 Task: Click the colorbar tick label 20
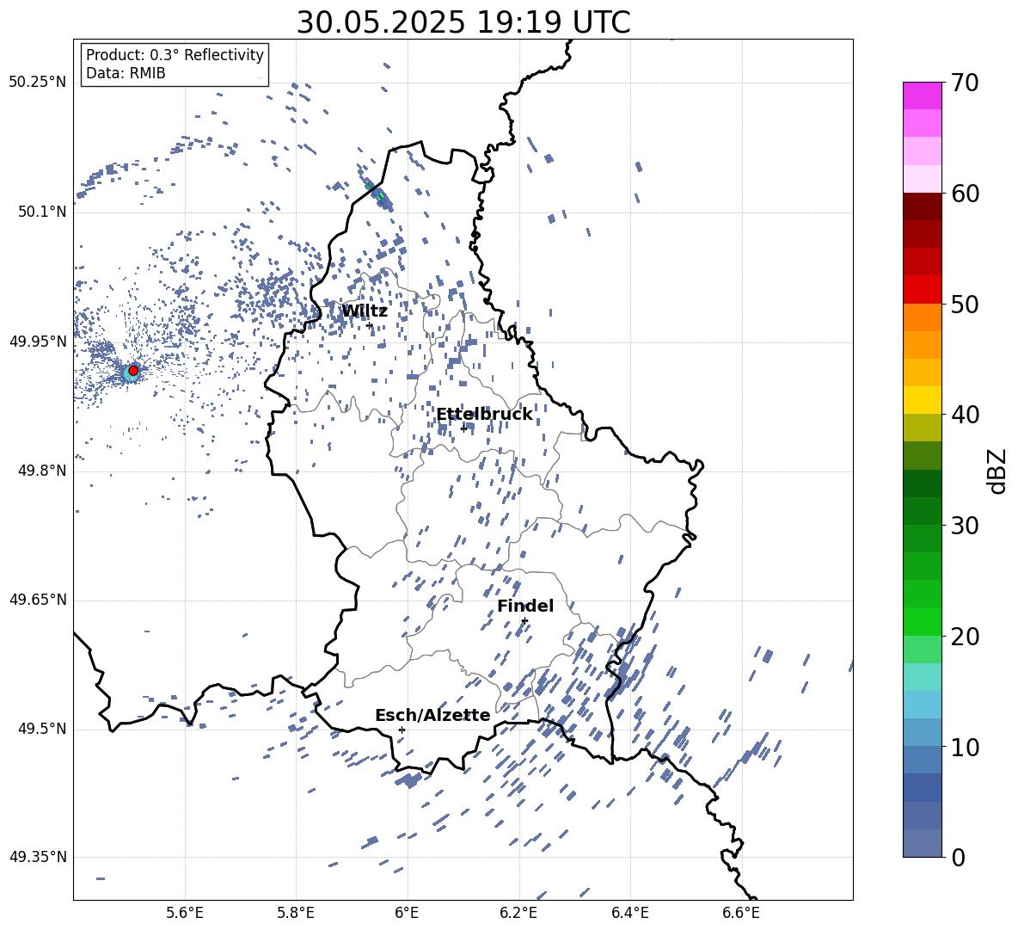pyautogui.click(x=965, y=637)
